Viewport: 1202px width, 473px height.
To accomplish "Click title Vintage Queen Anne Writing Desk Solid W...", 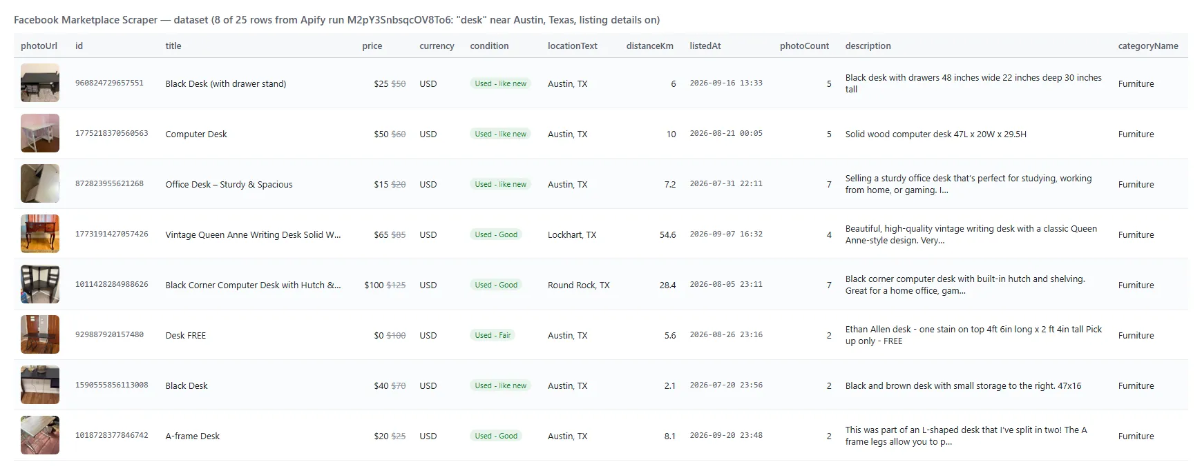I will (x=253, y=234).
